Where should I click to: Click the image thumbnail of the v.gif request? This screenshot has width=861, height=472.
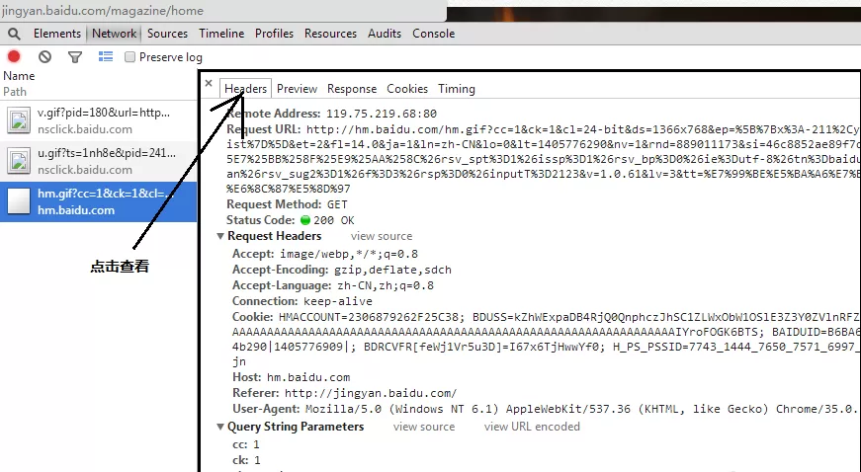click(18, 120)
